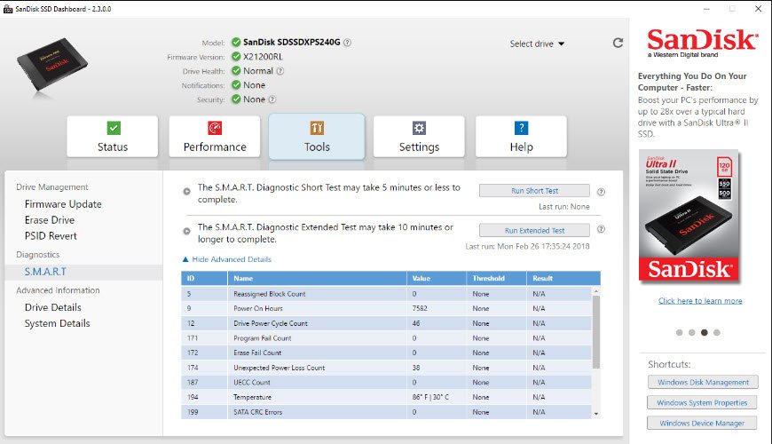Click the help icon next to Drive Health

pyautogui.click(x=280, y=71)
